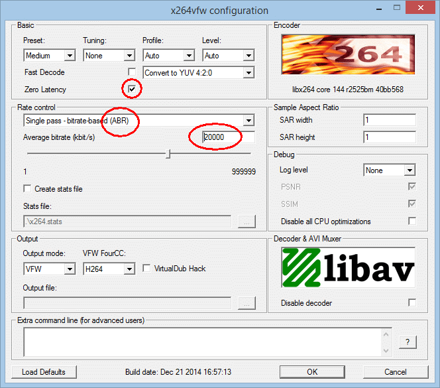Click the SAR width input field
The height and width of the screenshot is (388, 440).
(389, 120)
